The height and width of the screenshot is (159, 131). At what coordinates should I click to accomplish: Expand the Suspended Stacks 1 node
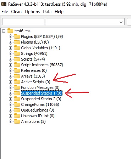tap(10, 93)
